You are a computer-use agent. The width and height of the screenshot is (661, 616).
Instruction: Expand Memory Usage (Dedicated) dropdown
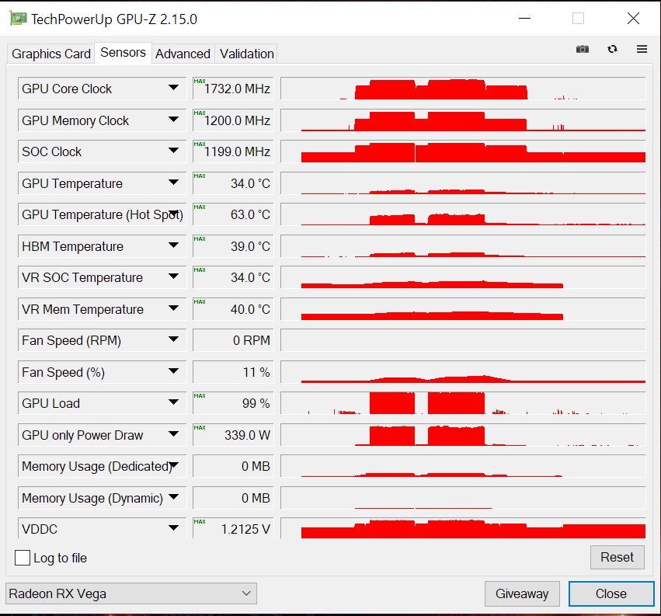pyautogui.click(x=173, y=465)
